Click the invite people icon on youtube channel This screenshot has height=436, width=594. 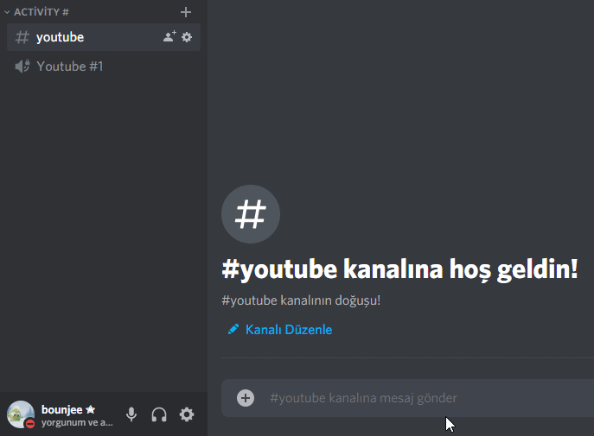click(x=169, y=36)
